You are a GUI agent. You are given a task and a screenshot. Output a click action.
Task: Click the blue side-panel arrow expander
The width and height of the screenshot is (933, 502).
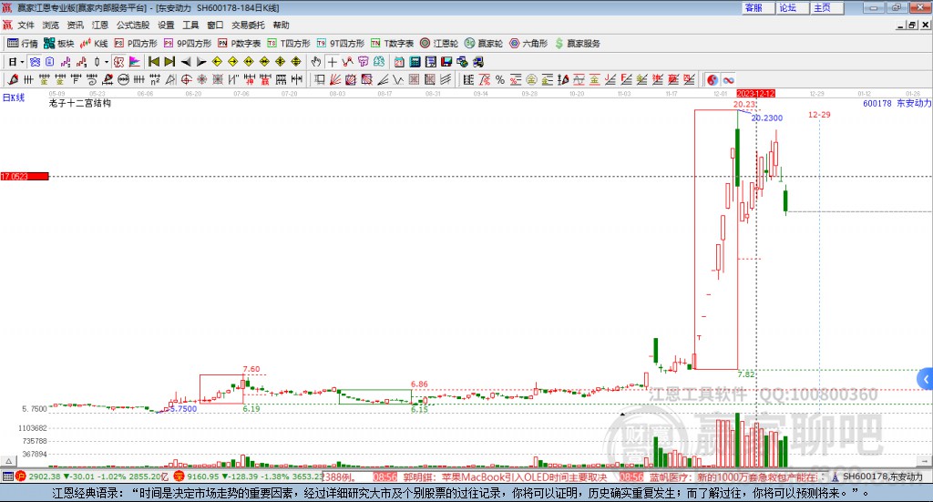pyautogui.click(x=926, y=378)
